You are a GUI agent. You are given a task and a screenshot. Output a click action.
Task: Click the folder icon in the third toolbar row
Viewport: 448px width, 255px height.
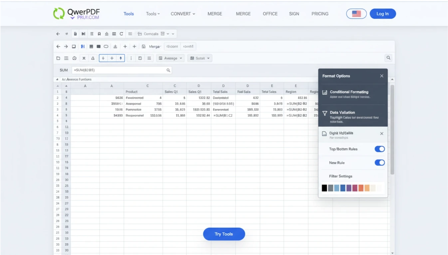[x=58, y=58]
